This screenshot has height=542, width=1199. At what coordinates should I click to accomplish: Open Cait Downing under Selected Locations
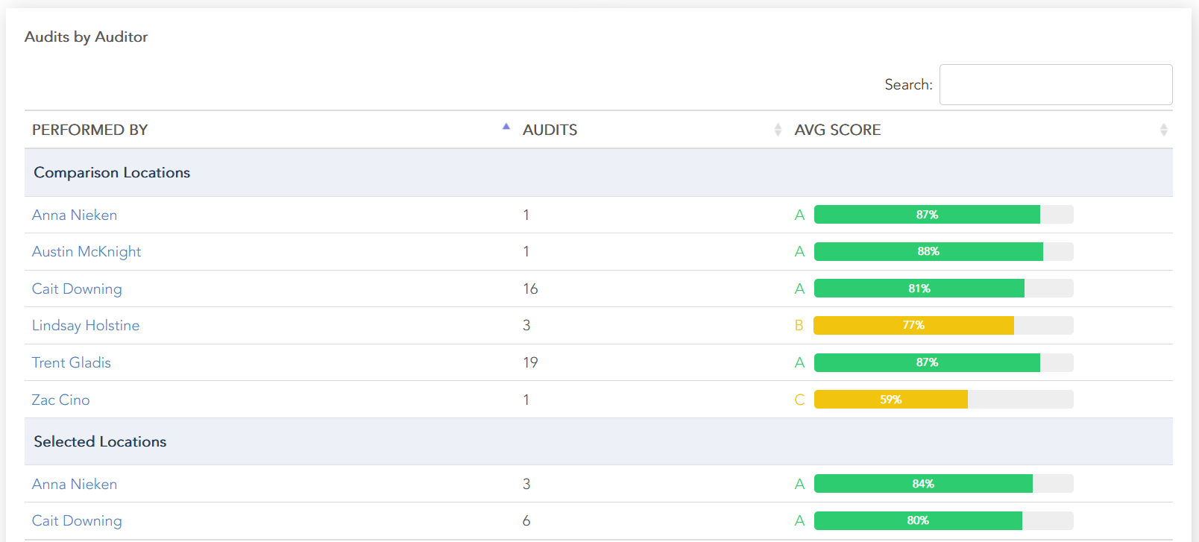[77, 520]
